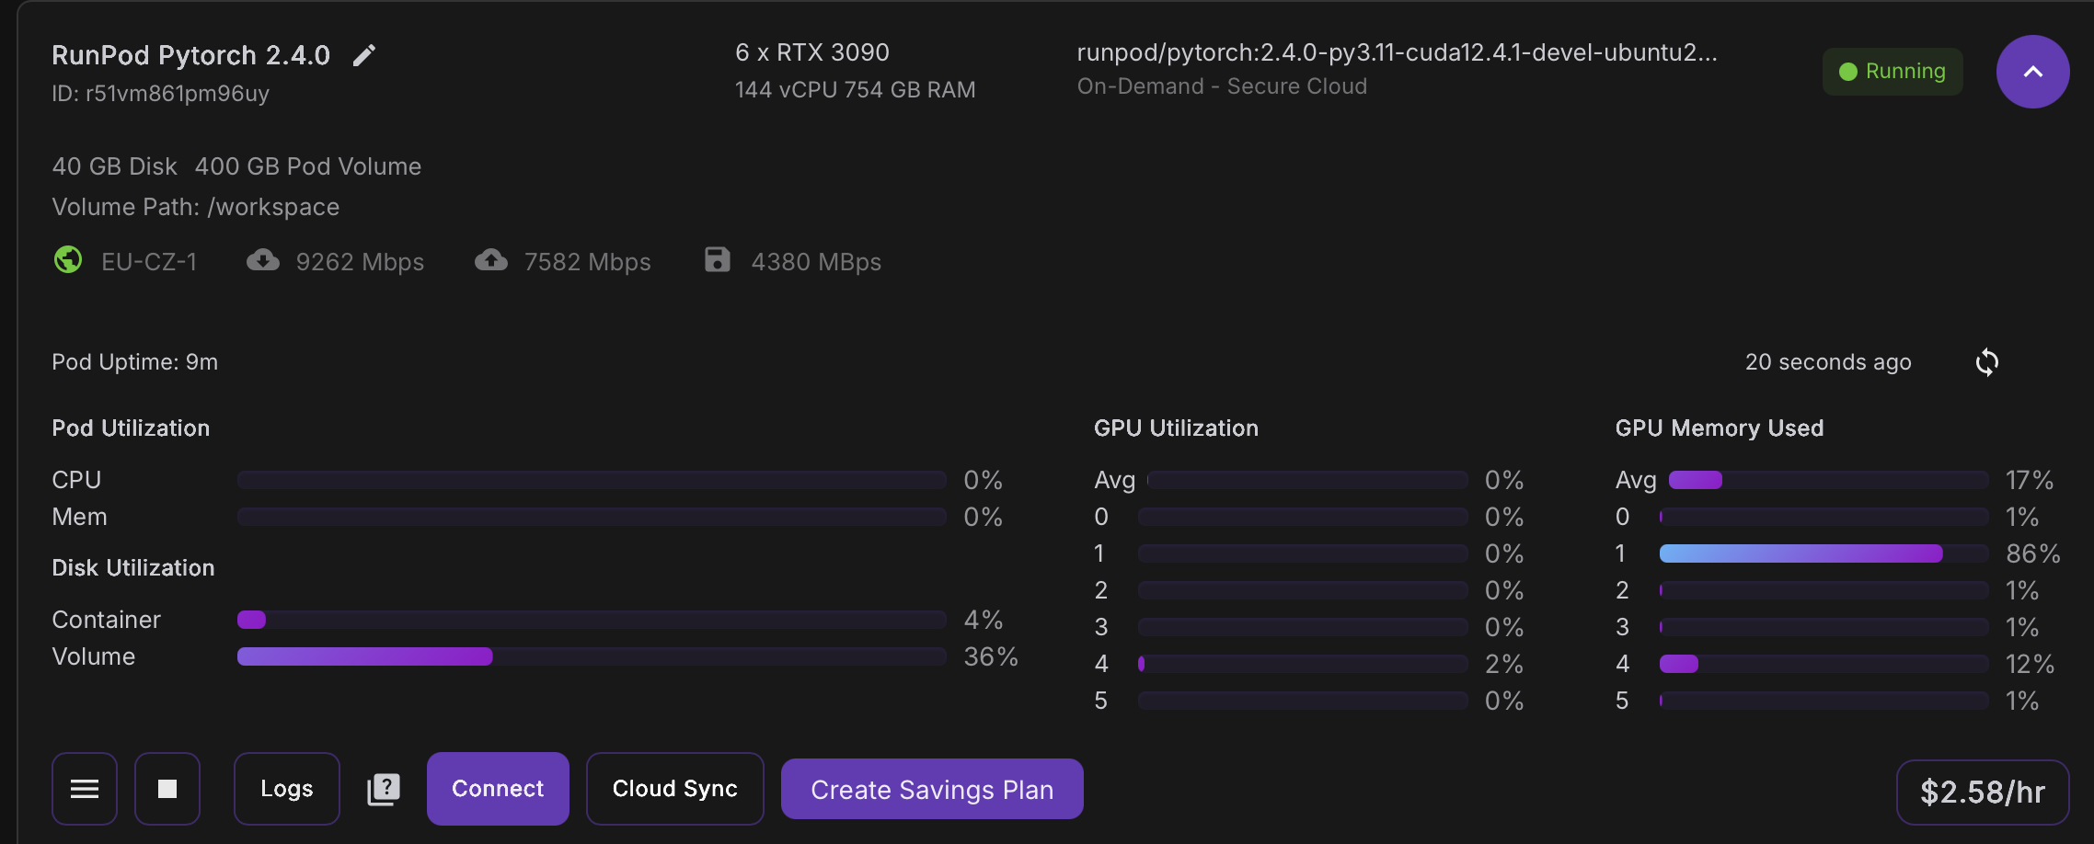Click pod ID r51vm861pm96uy
2094x844 pixels.
click(160, 94)
